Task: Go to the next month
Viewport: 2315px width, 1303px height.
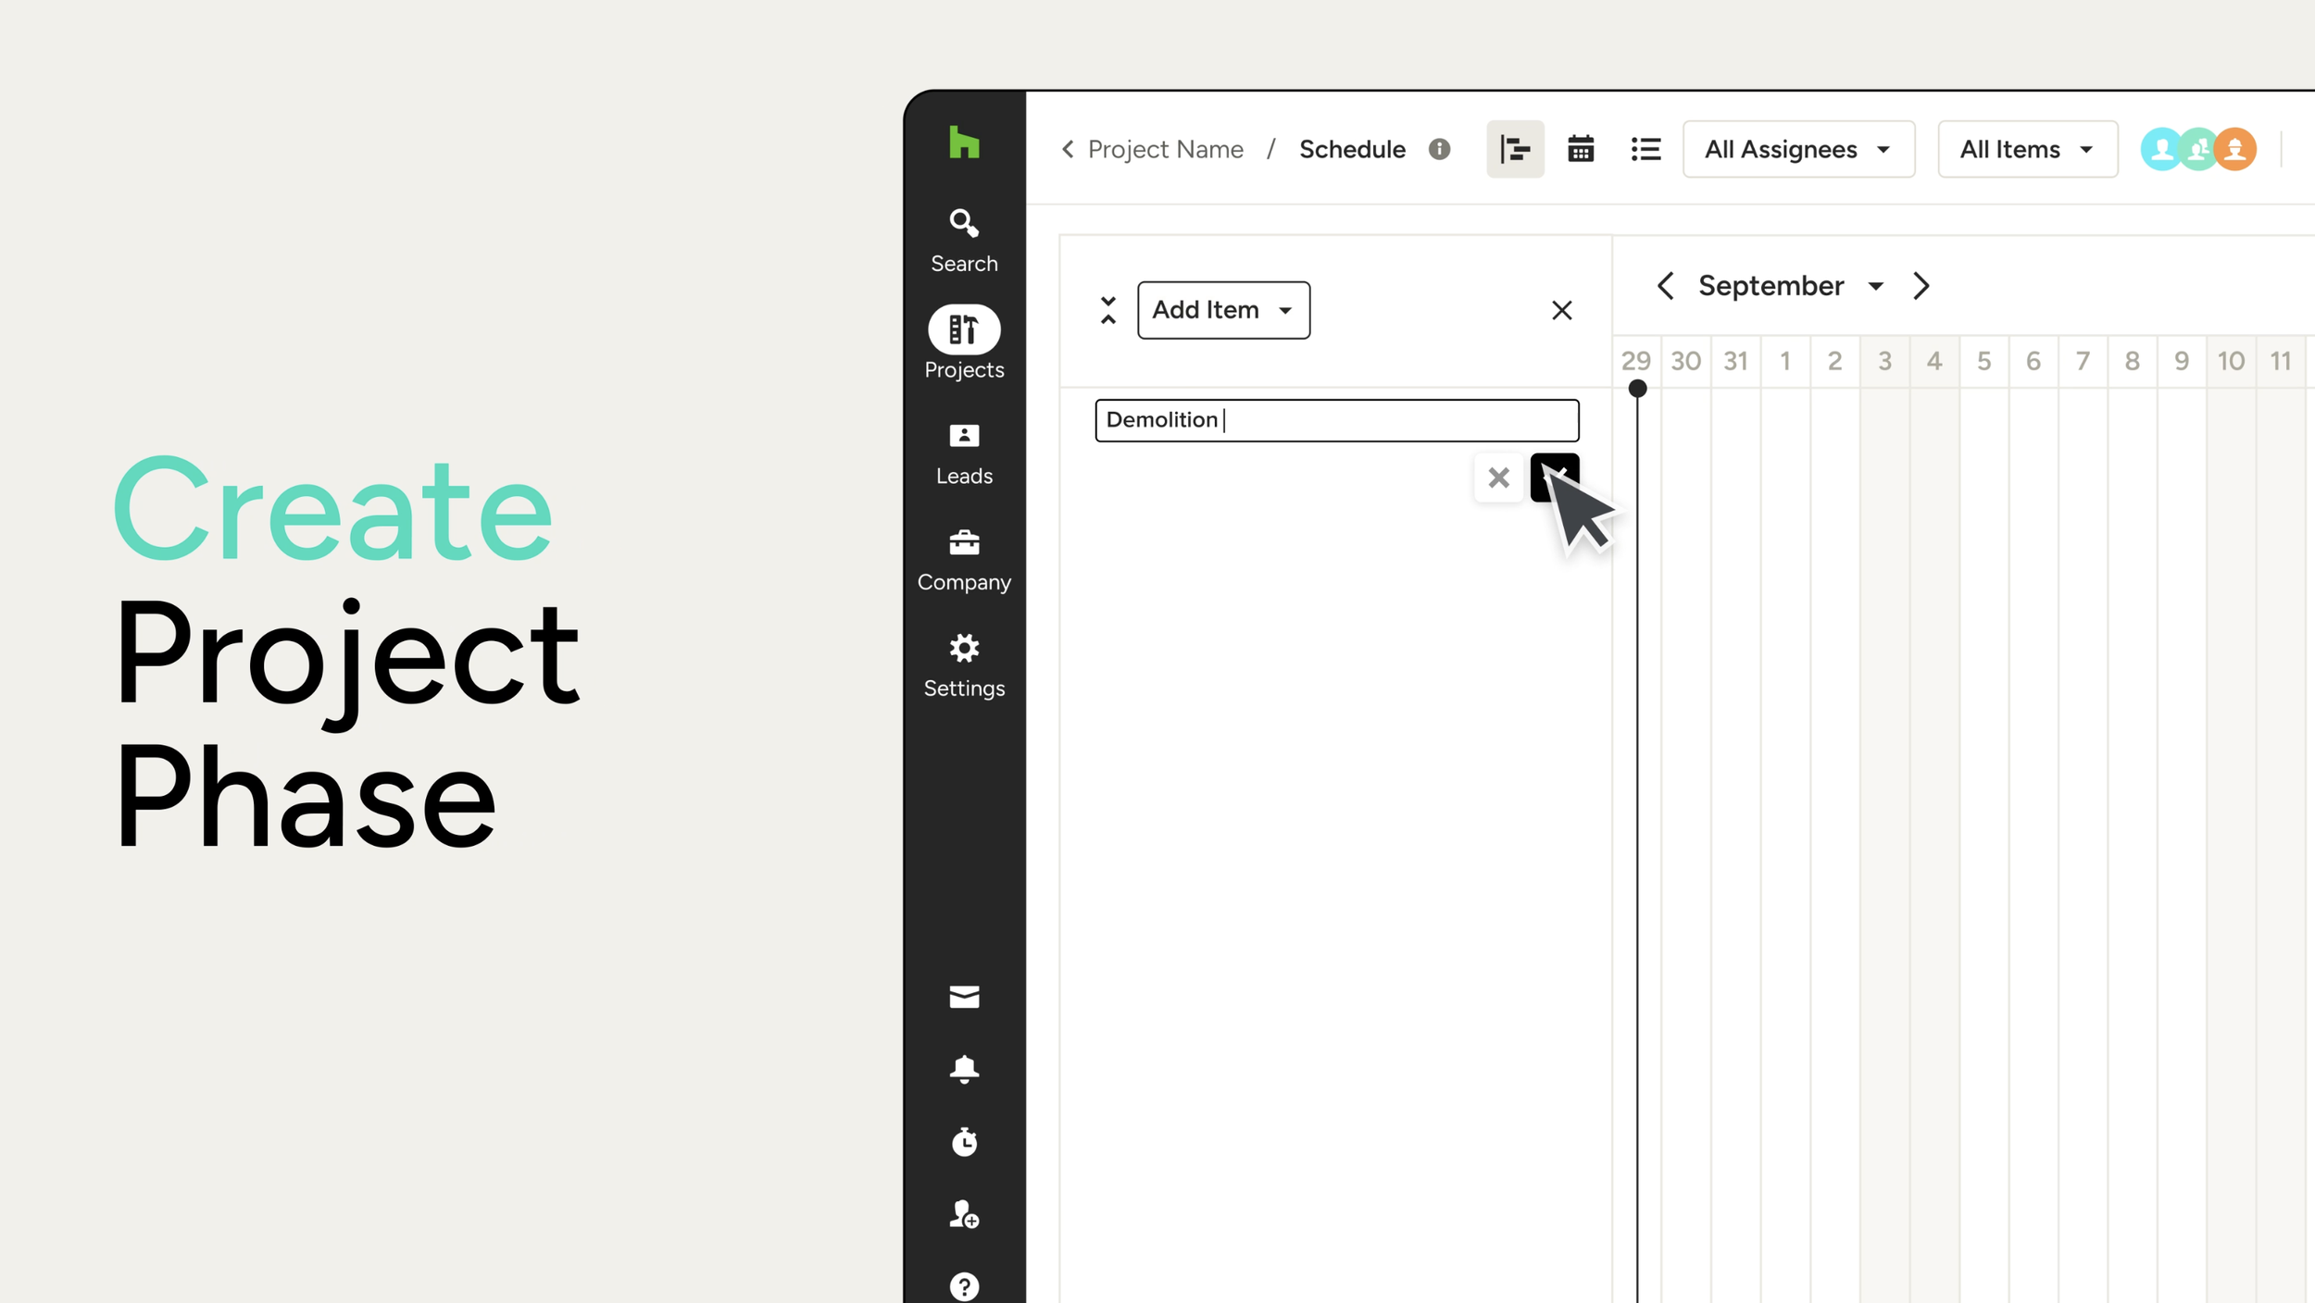Action: (1921, 286)
